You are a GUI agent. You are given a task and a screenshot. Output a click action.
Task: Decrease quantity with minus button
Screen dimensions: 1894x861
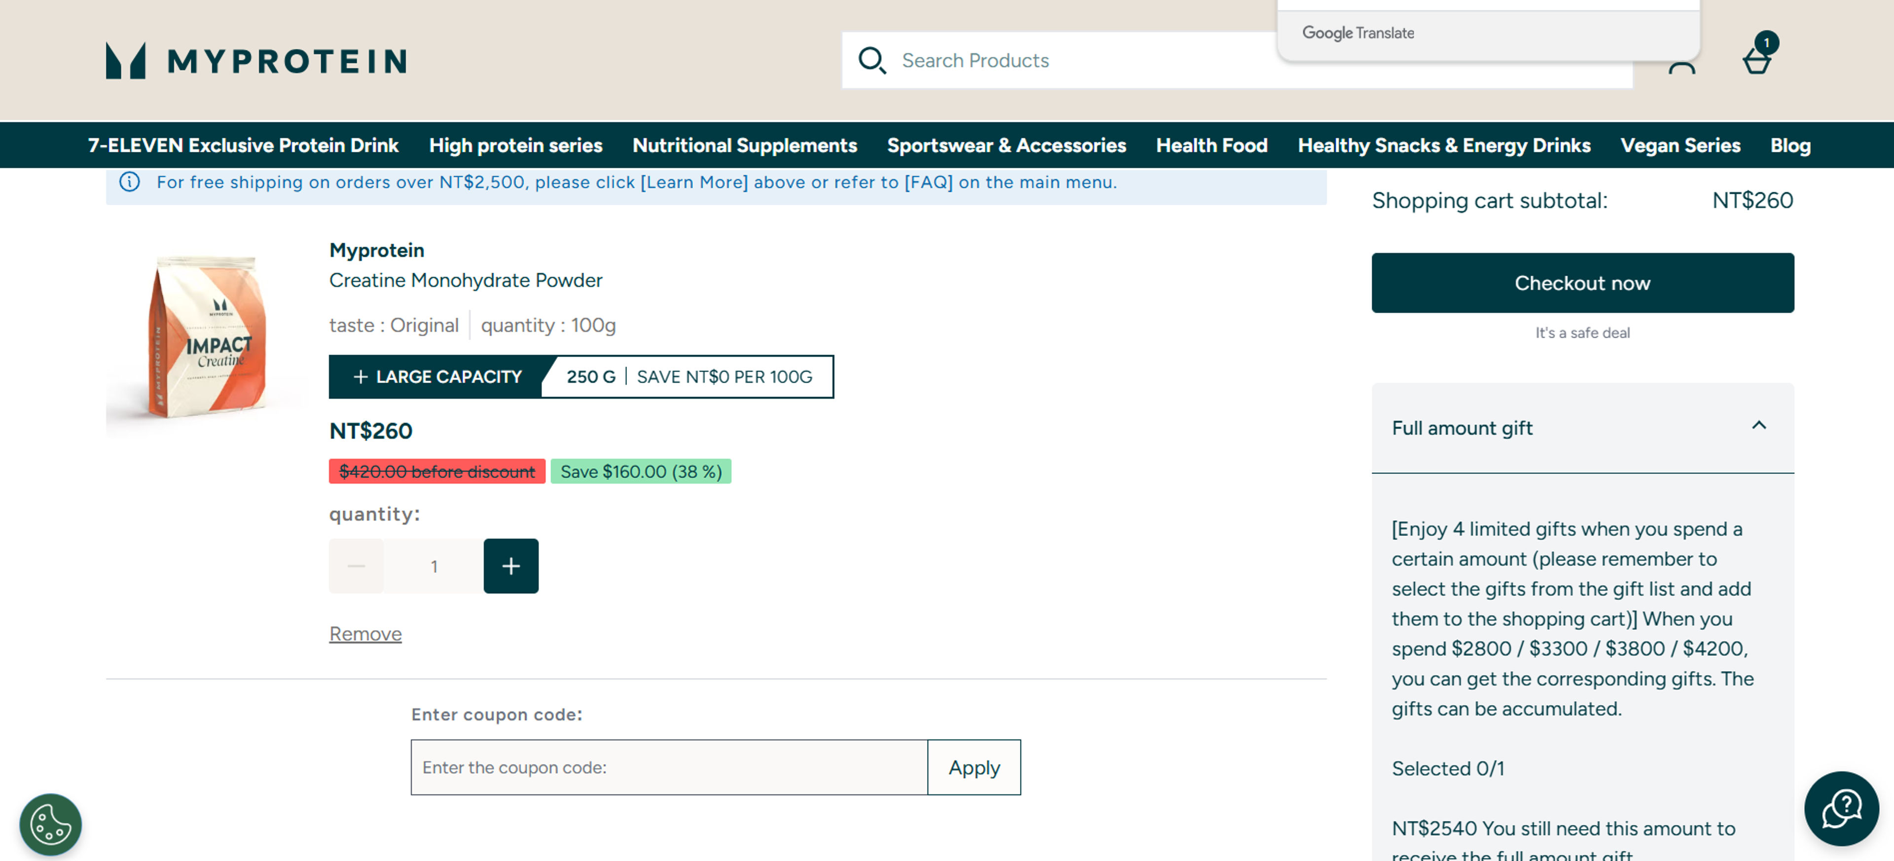pos(356,566)
